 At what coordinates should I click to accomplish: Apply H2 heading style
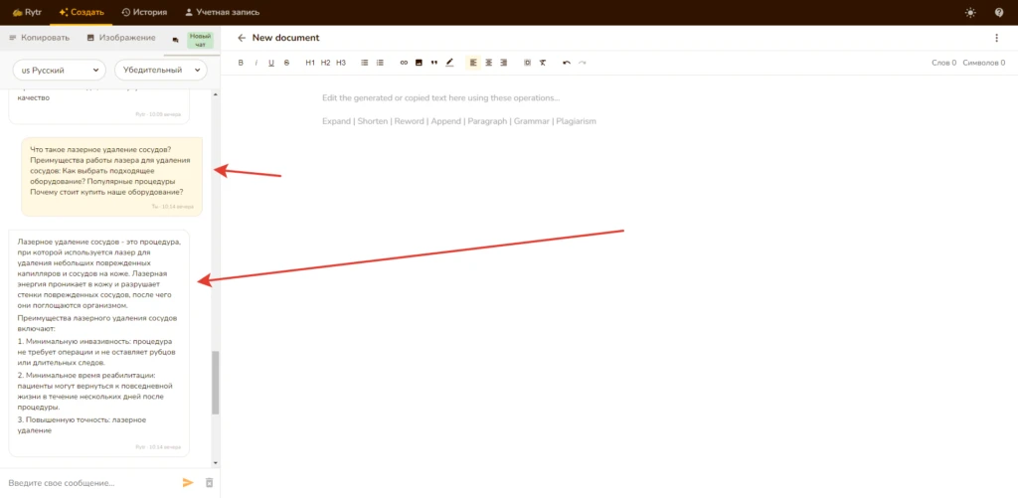tap(326, 63)
